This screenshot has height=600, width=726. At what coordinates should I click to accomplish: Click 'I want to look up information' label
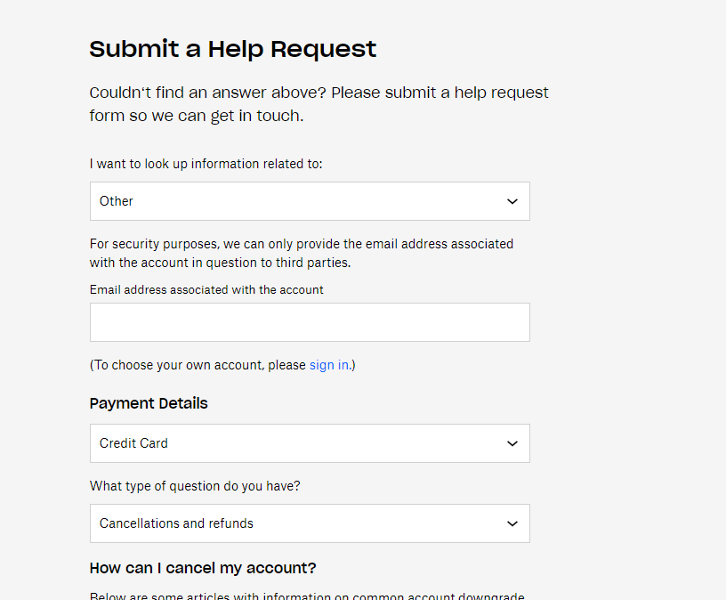[x=206, y=164]
